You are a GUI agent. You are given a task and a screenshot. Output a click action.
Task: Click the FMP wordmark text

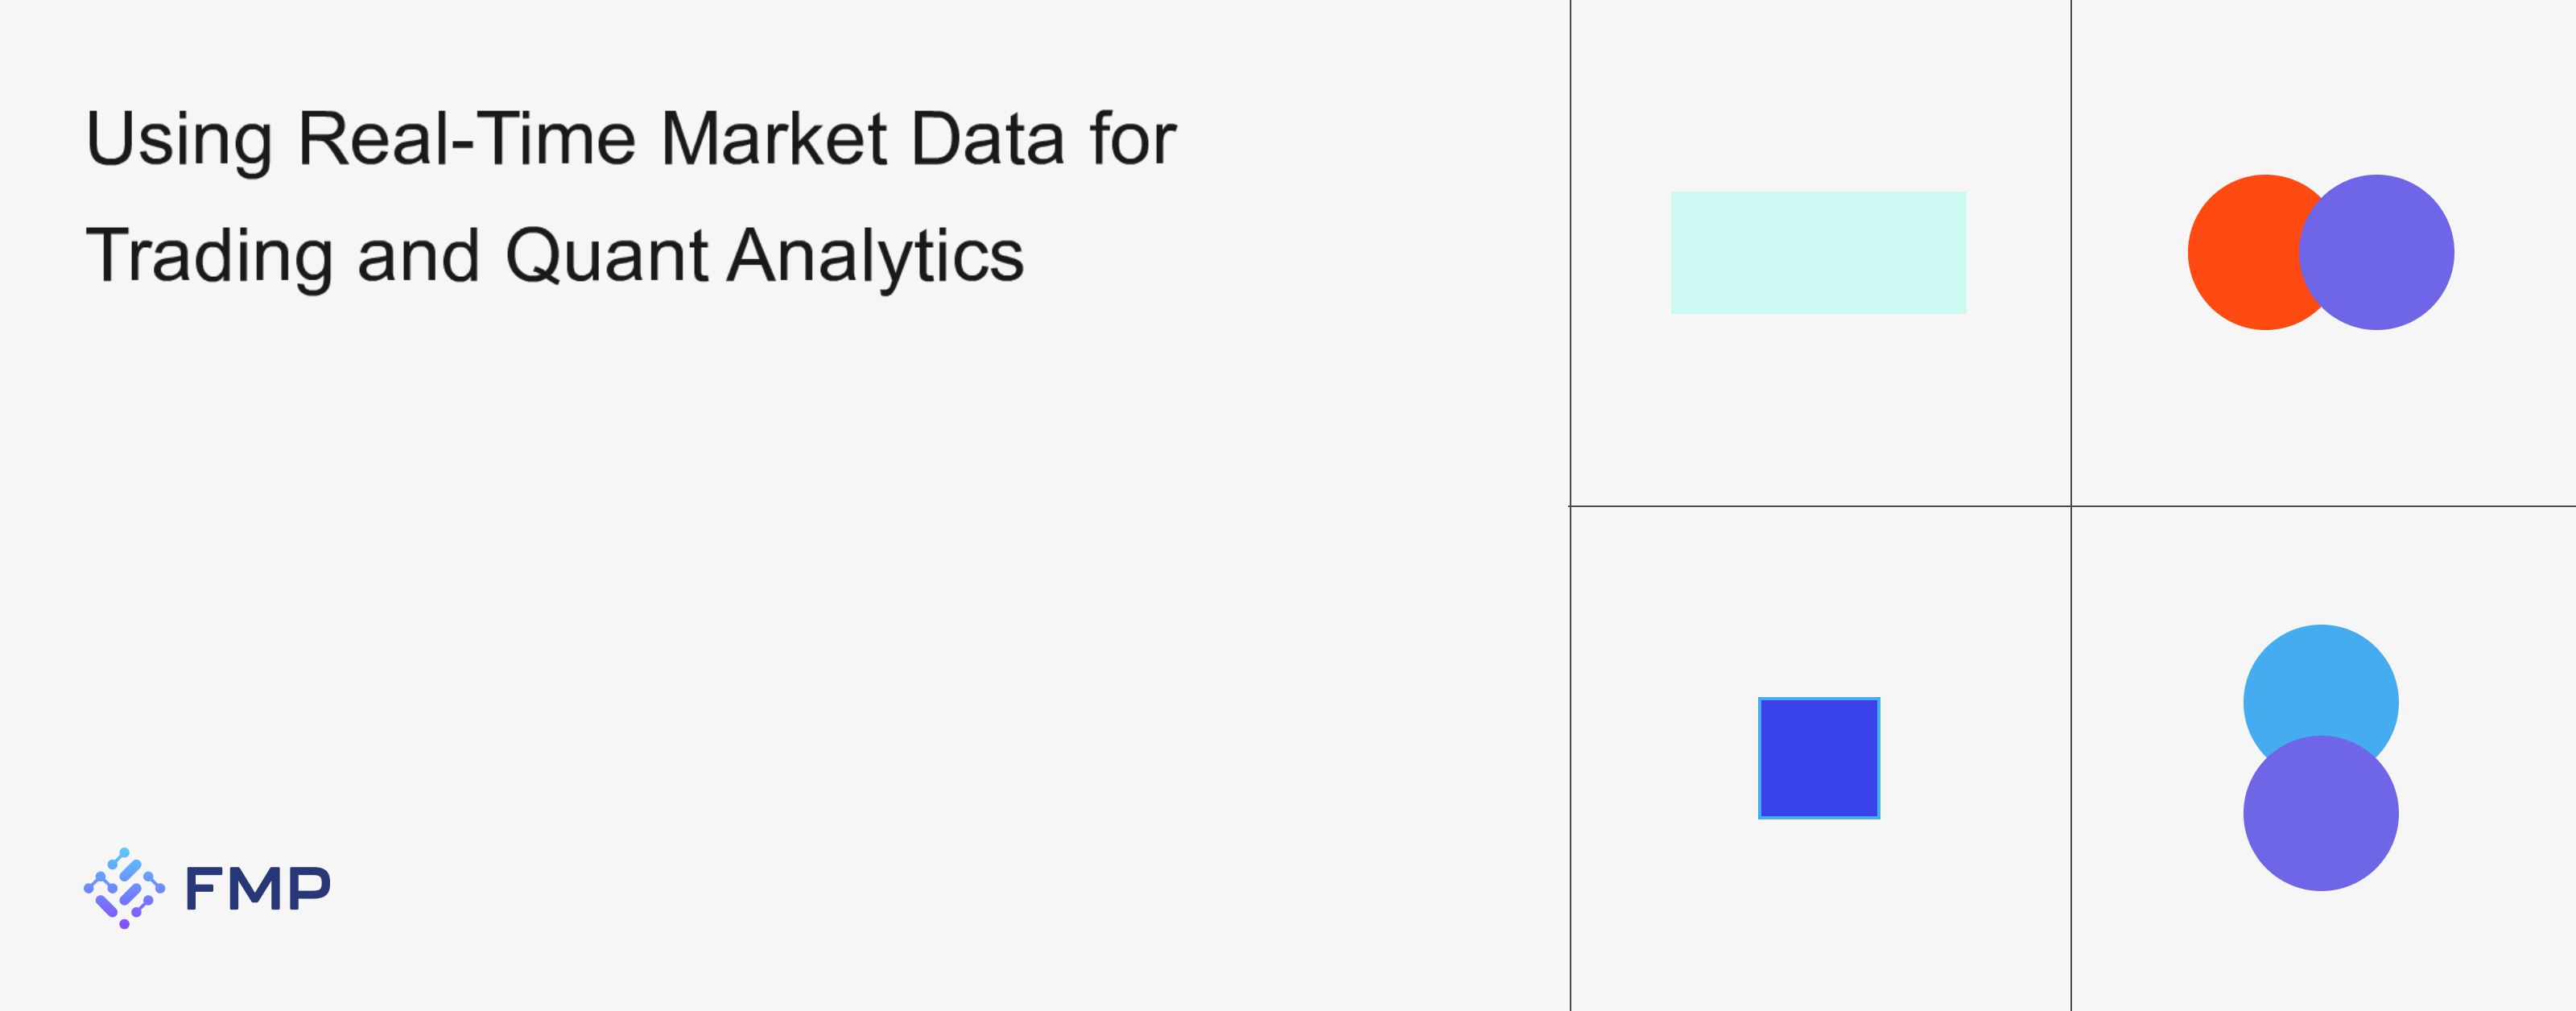258,889
